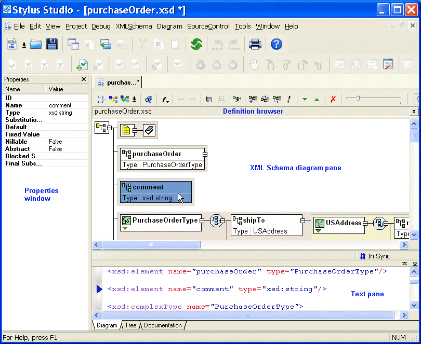The width and height of the screenshot is (421, 344).
Task: Click the Help question mark icon
Action: (276, 44)
